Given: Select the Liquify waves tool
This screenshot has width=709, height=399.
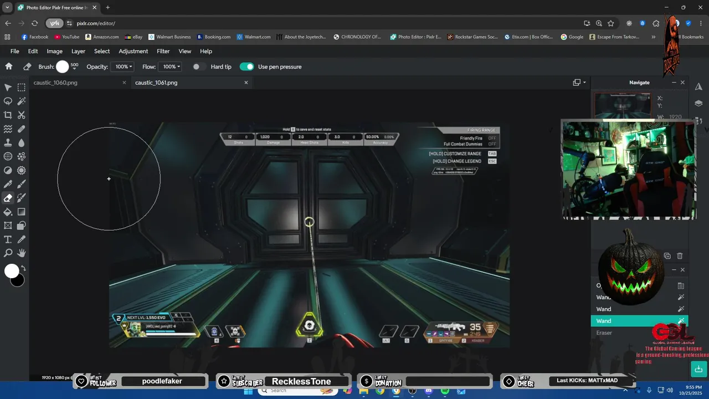Looking at the screenshot, I should click(x=8, y=129).
